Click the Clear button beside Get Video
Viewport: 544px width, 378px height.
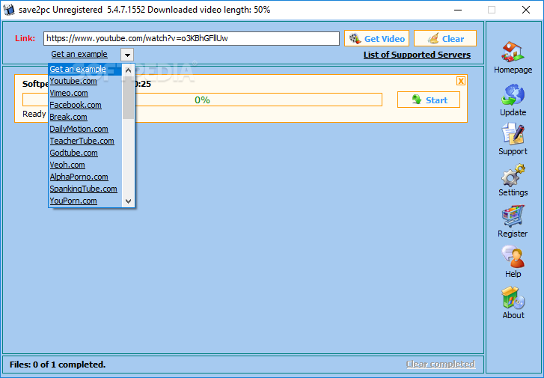click(445, 38)
